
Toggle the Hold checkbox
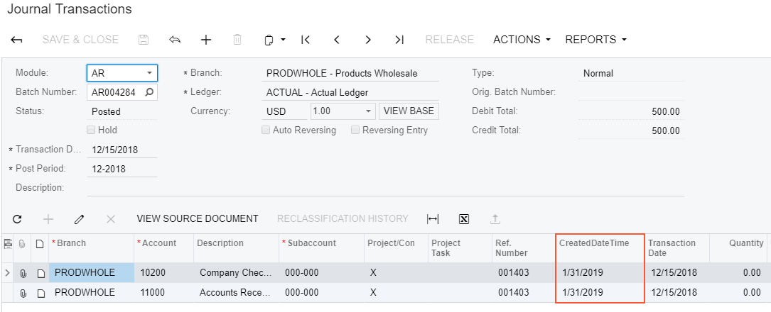(x=91, y=130)
